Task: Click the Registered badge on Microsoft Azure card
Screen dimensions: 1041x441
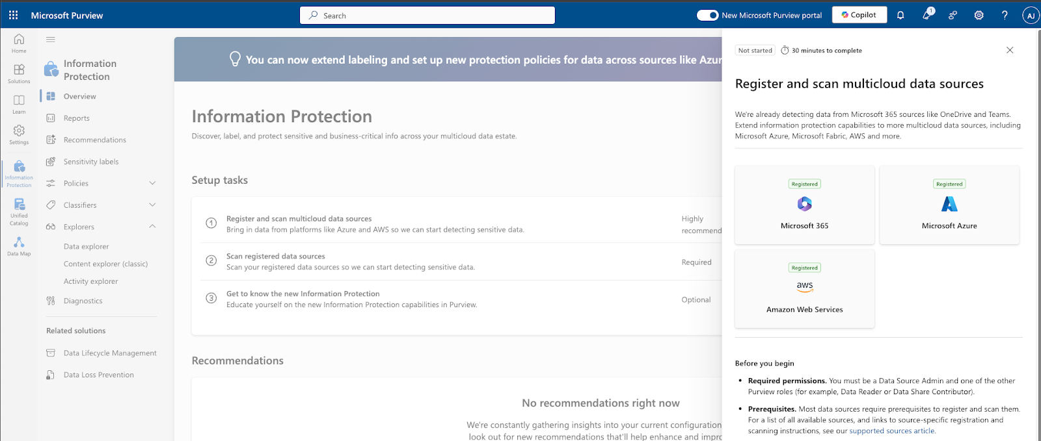Action: click(x=949, y=184)
